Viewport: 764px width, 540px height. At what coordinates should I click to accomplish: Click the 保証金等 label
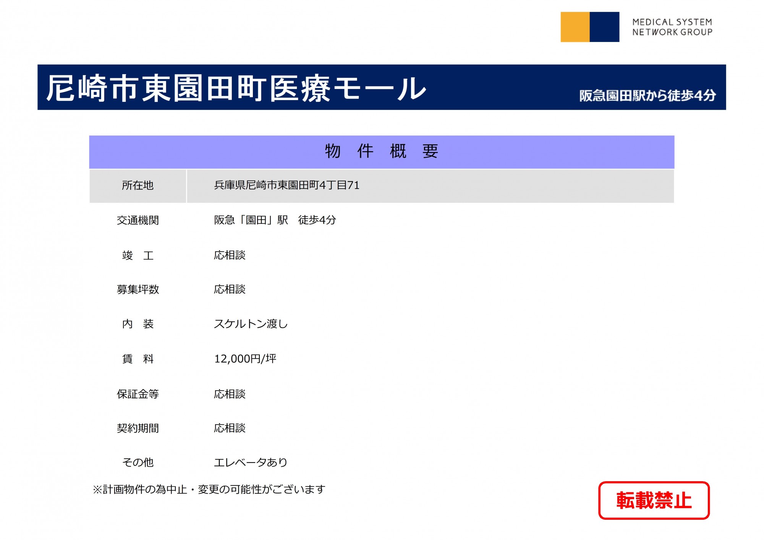[138, 394]
